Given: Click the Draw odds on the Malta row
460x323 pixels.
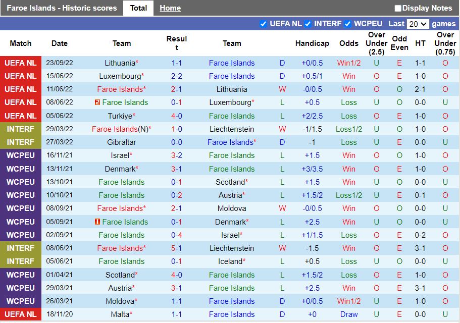Looking at the screenshot, I should tap(349, 314).
